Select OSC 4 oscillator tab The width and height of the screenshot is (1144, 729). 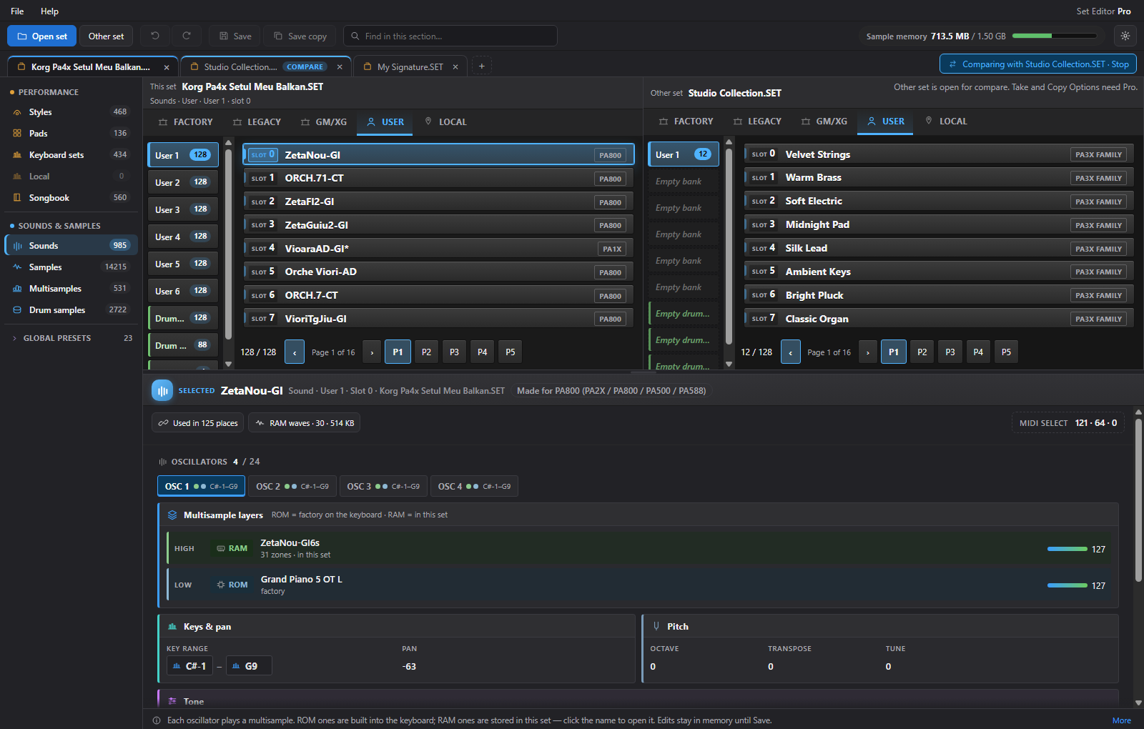tap(474, 487)
